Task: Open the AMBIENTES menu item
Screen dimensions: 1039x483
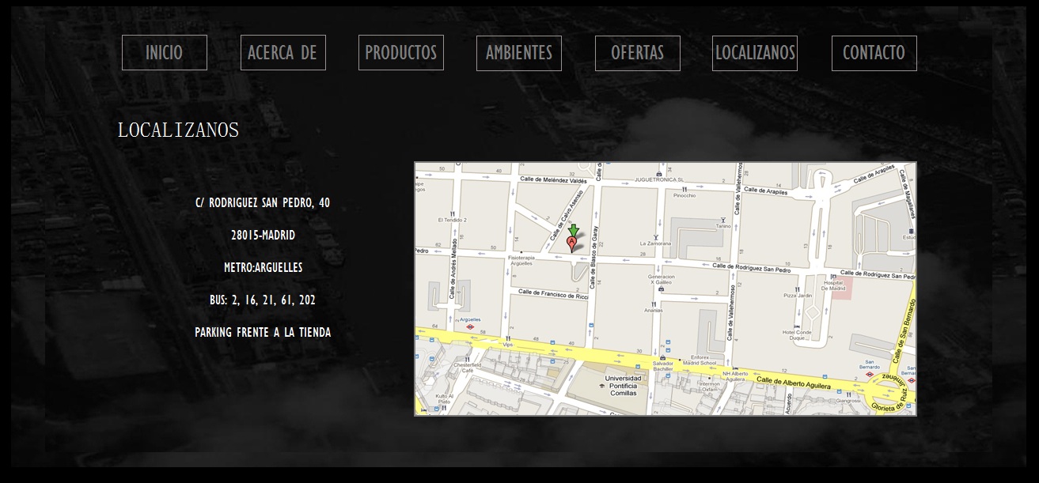Action: 519,53
